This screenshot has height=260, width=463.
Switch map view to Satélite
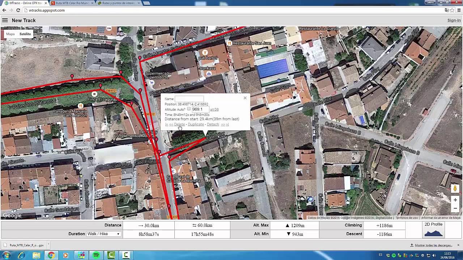(25, 34)
